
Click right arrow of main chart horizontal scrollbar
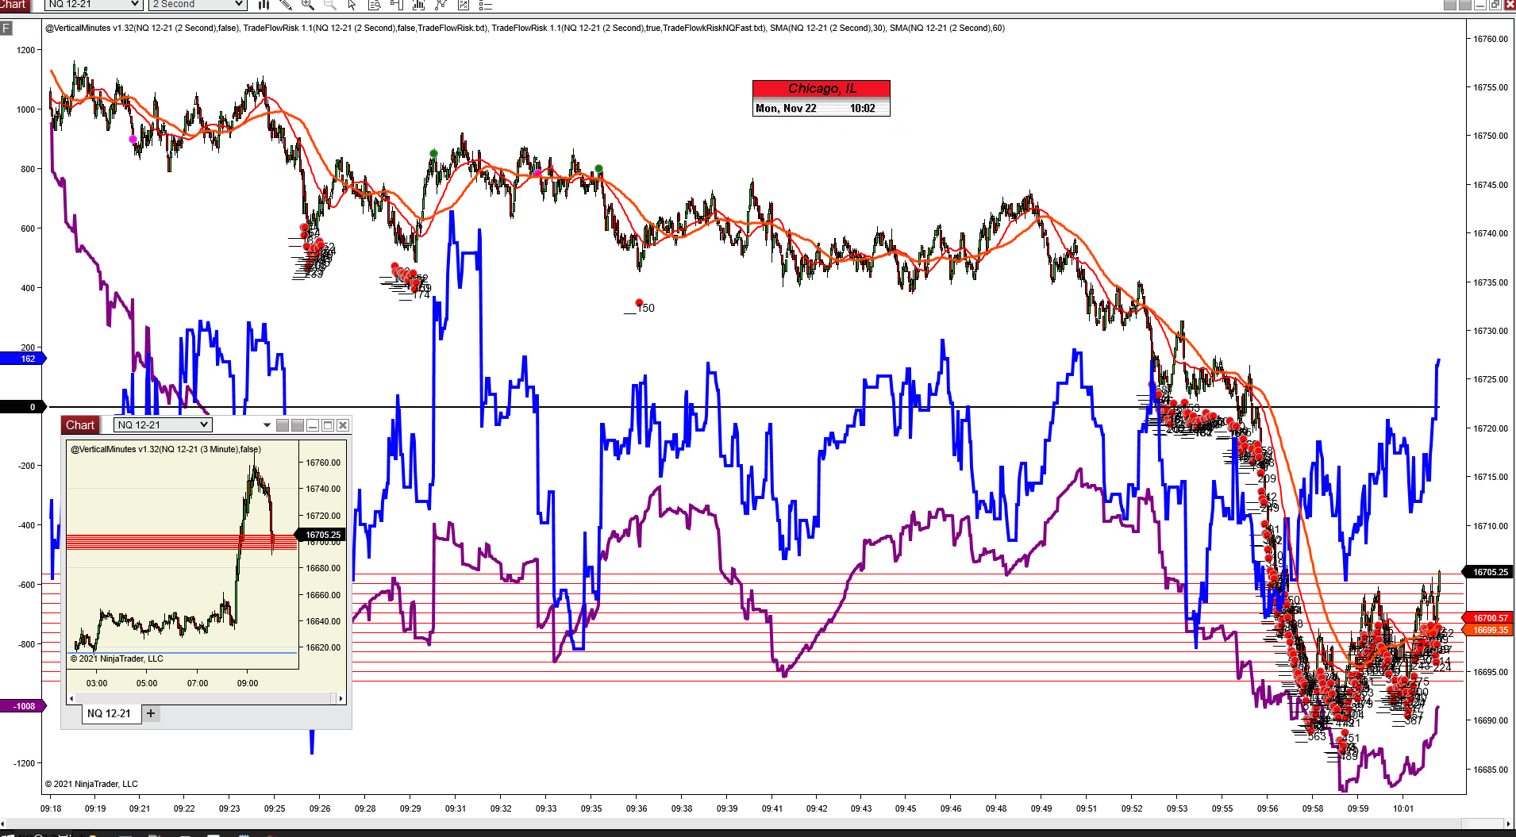pos(1510,824)
